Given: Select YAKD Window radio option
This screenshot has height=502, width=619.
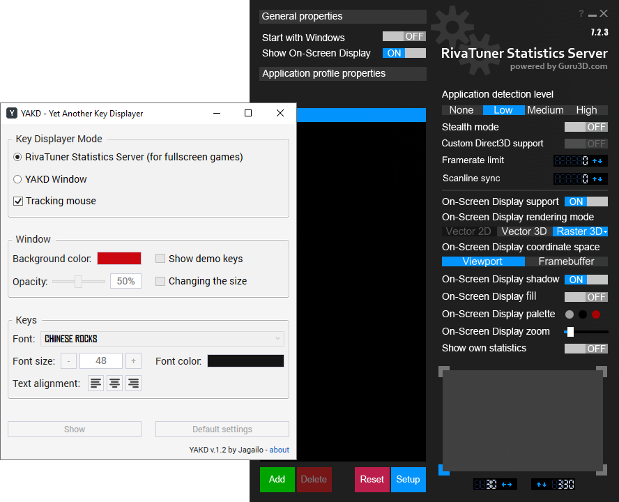Looking at the screenshot, I should click(x=17, y=179).
